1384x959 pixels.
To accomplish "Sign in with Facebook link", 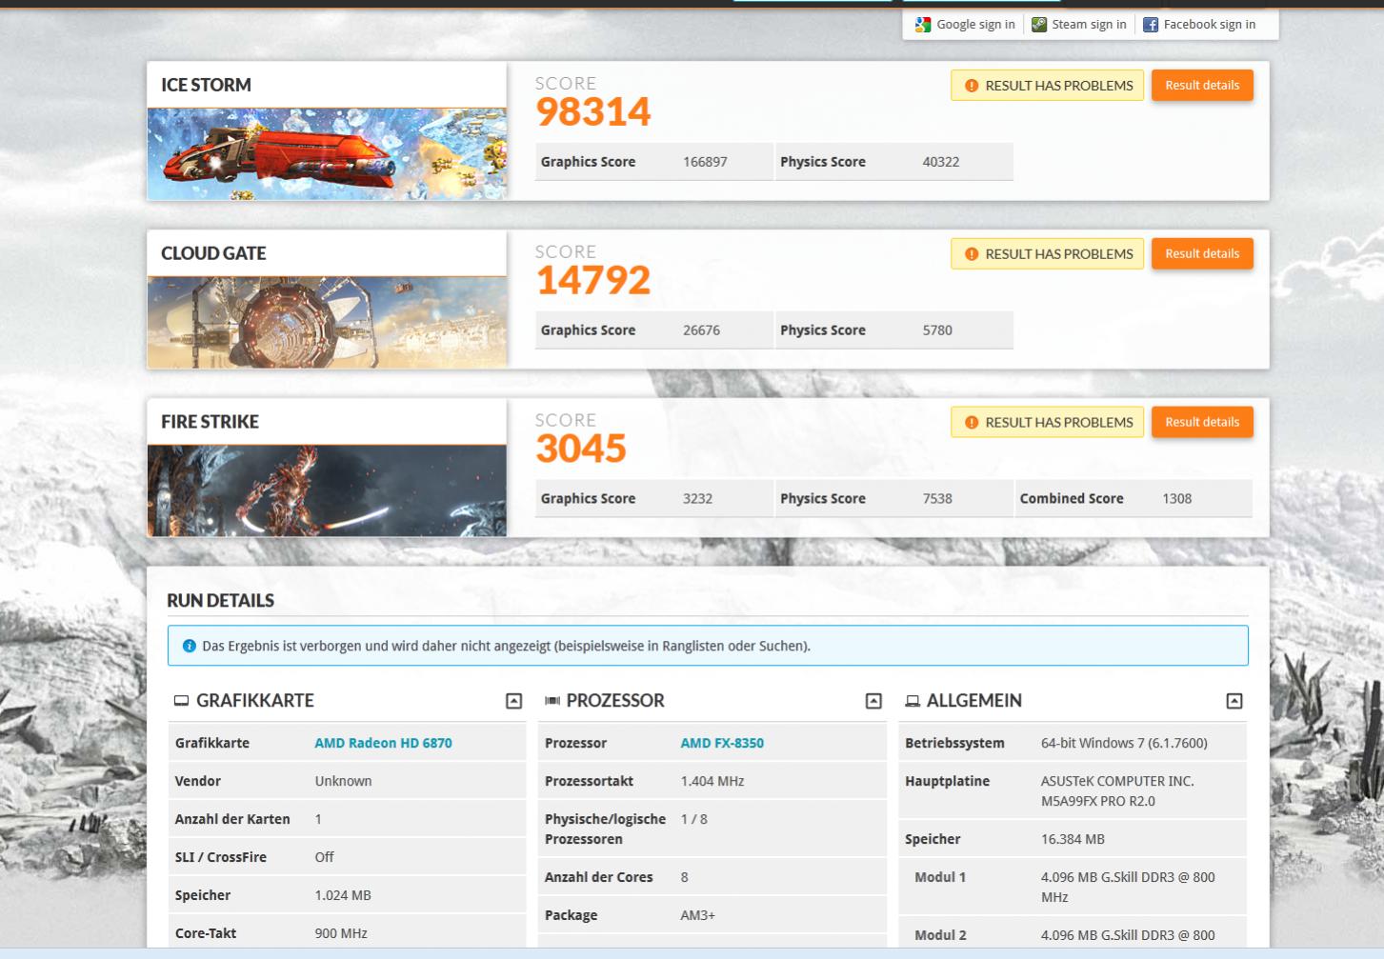I will coord(1210,25).
